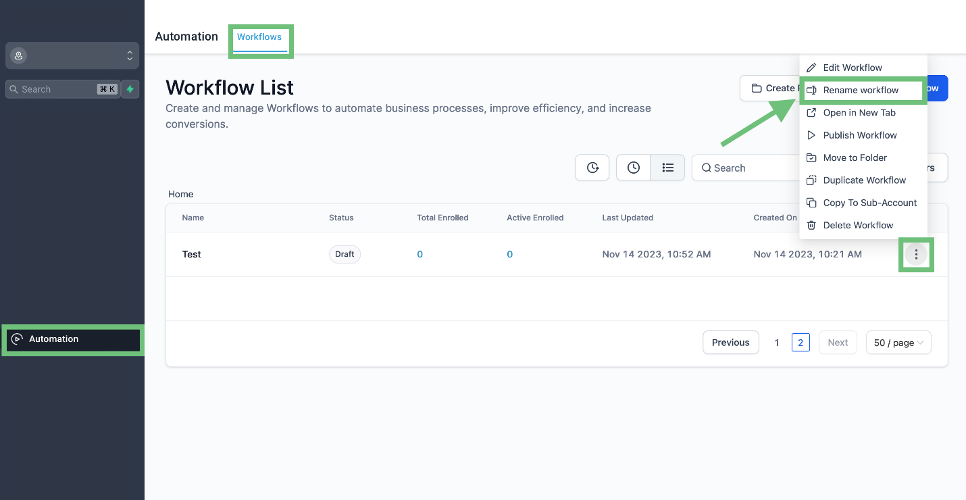Click the play icon beside Publish Workflow
The width and height of the screenshot is (966, 500).
pyautogui.click(x=811, y=135)
